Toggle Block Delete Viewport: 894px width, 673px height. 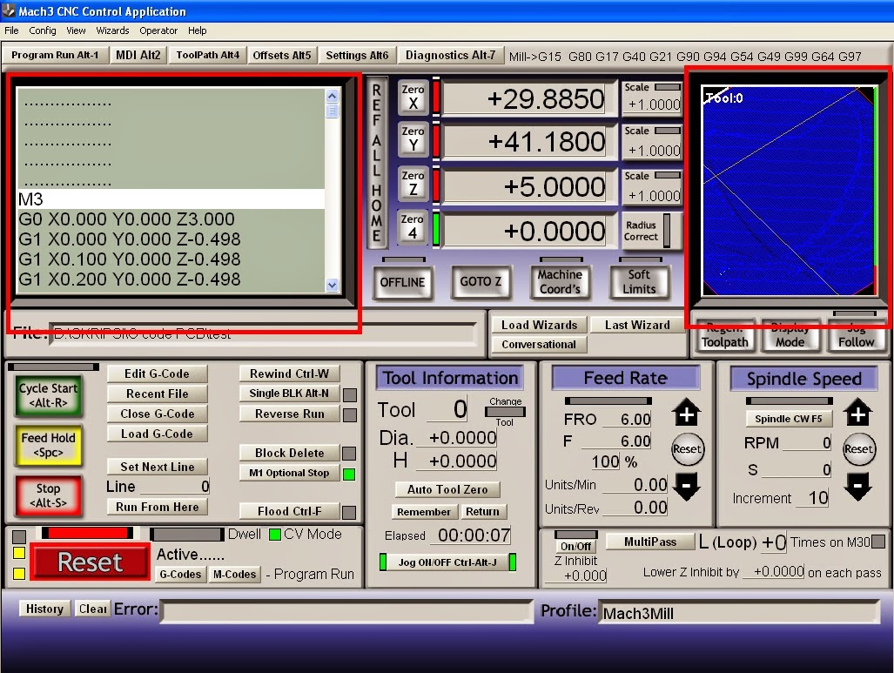click(x=289, y=453)
